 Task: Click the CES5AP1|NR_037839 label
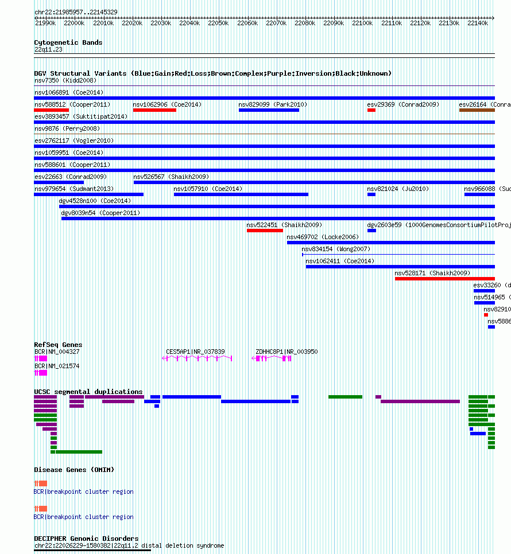(x=196, y=352)
